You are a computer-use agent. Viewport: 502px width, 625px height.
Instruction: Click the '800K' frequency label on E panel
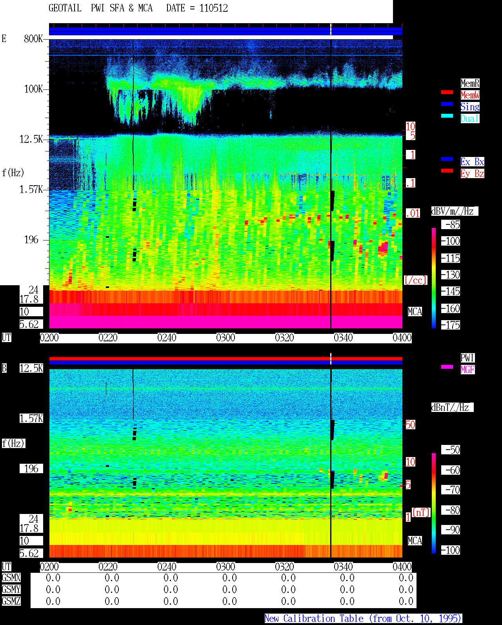coord(33,38)
